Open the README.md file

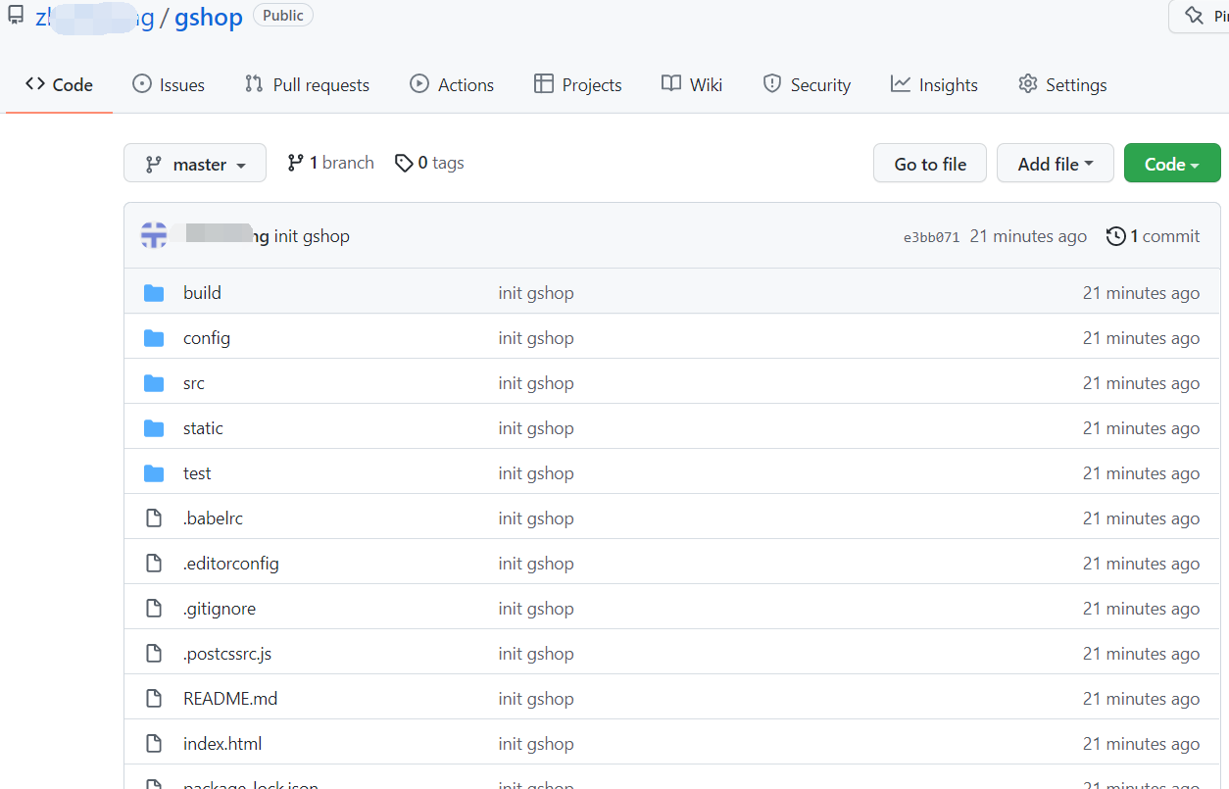(x=230, y=699)
